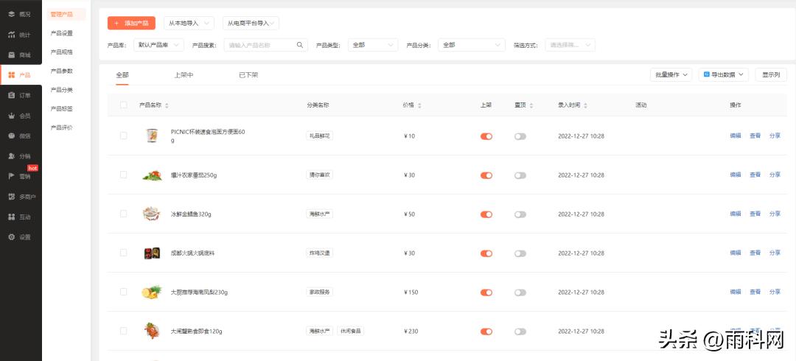This screenshot has width=796, height=361.
Task: Click the 大朗菠萝海南凤梨230g pineapple thumbnail
Action: coord(152,292)
